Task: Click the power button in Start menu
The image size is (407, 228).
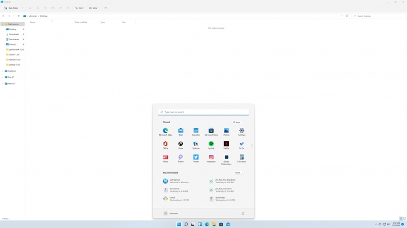Action: [243, 214]
